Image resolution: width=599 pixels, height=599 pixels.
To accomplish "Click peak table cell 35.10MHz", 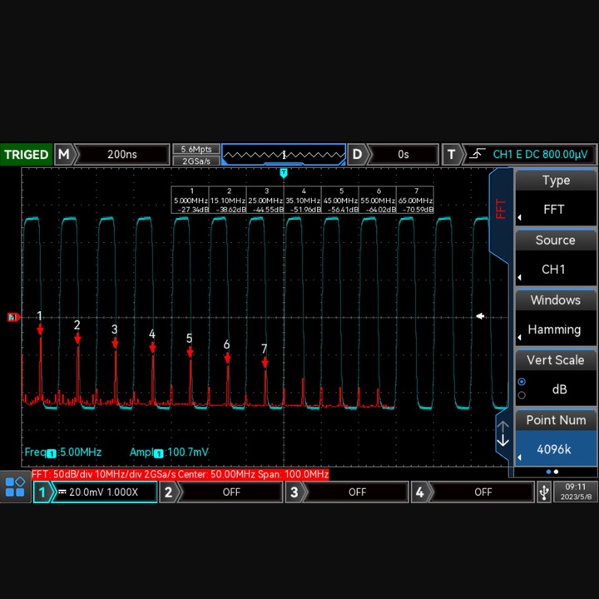I will pos(303,200).
